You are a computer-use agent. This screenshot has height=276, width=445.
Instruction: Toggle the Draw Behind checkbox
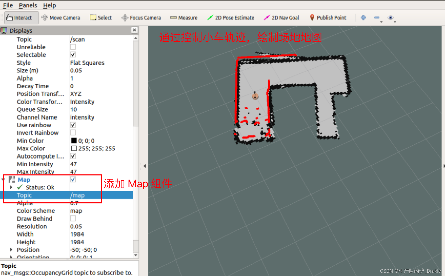coord(73,218)
